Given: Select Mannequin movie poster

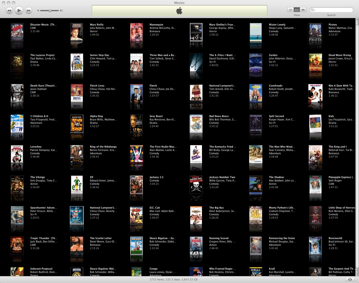Looking at the screenshot, I should click(x=136, y=32).
